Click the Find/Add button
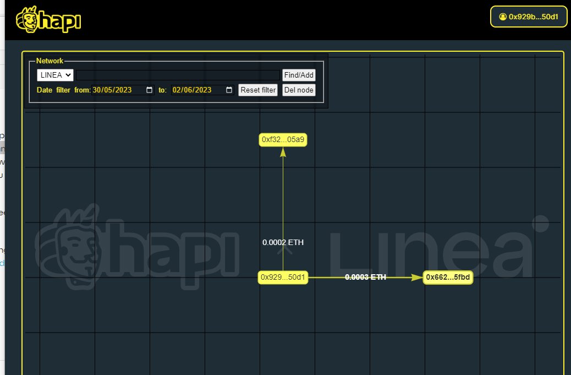The image size is (571, 375). point(299,75)
